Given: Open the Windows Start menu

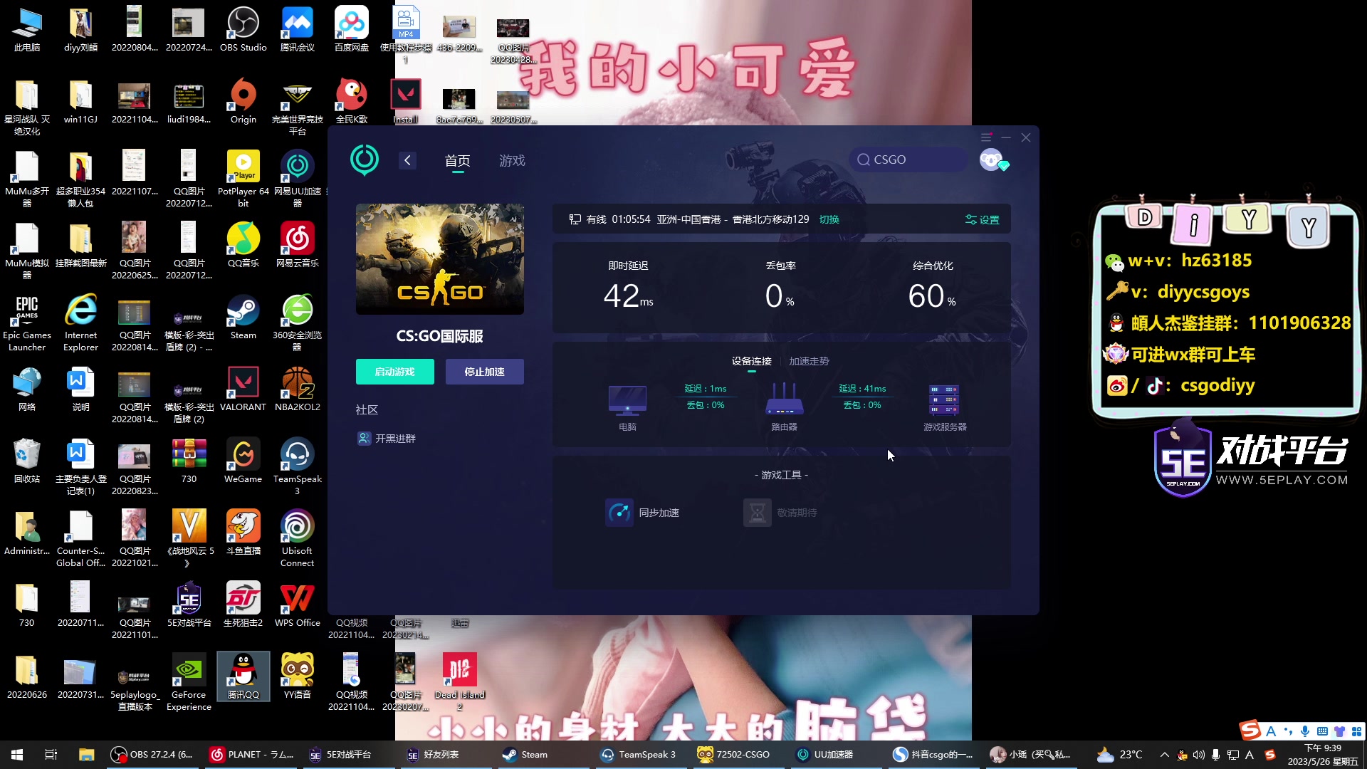Looking at the screenshot, I should (x=17, y=755).
